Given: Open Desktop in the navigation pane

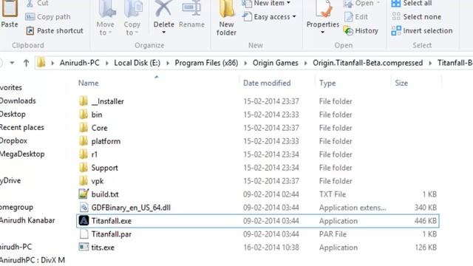Looking at the screenshot, I should coord(13,114).
